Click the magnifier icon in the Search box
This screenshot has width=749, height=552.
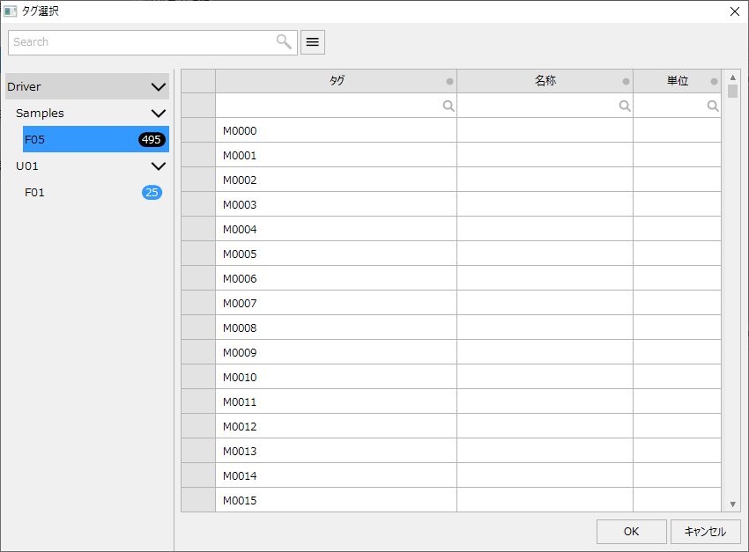pyautogui.click(x=283, y=42)
